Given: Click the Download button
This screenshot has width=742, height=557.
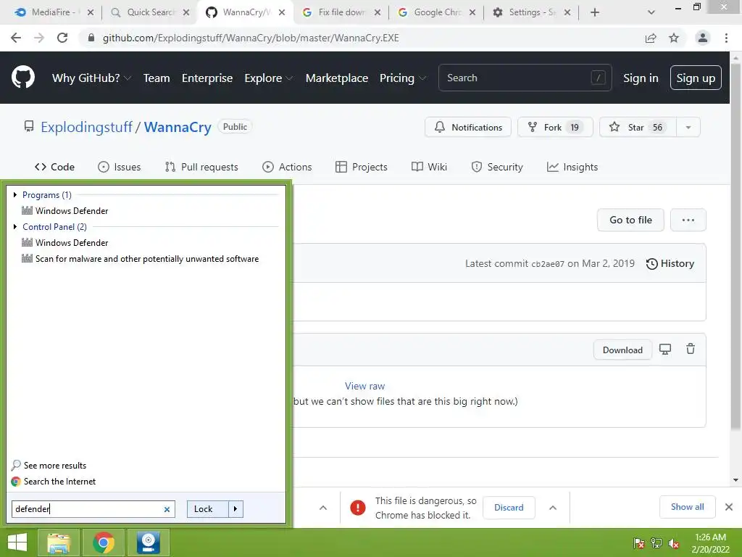Looking at the screenshot, I should (622, 350).
